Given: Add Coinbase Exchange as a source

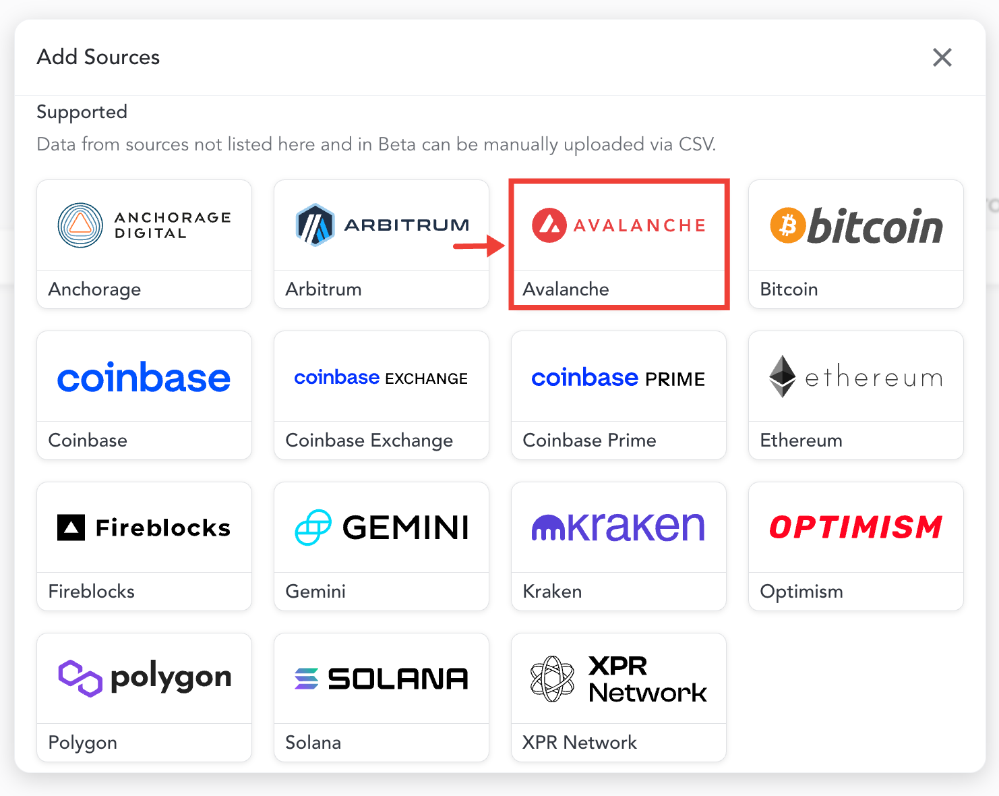Looking at the screenshot, I should [x=381, y=396].
